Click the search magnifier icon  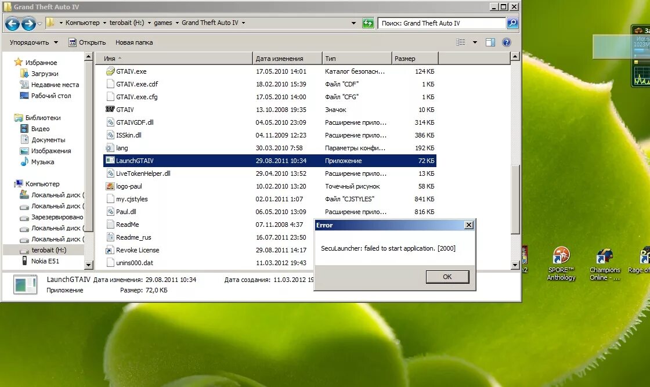(x=512, y=23)
